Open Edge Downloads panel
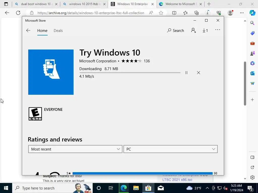 click(208, 13)
